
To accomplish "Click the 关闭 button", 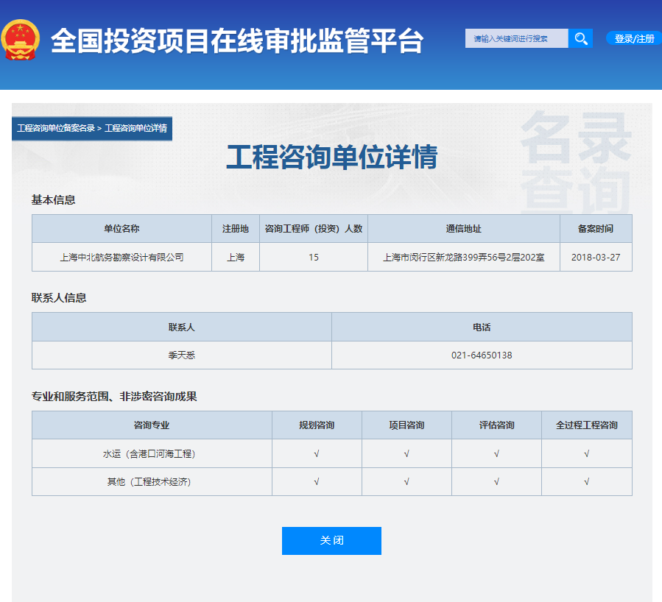I will (x=331, y=540).
